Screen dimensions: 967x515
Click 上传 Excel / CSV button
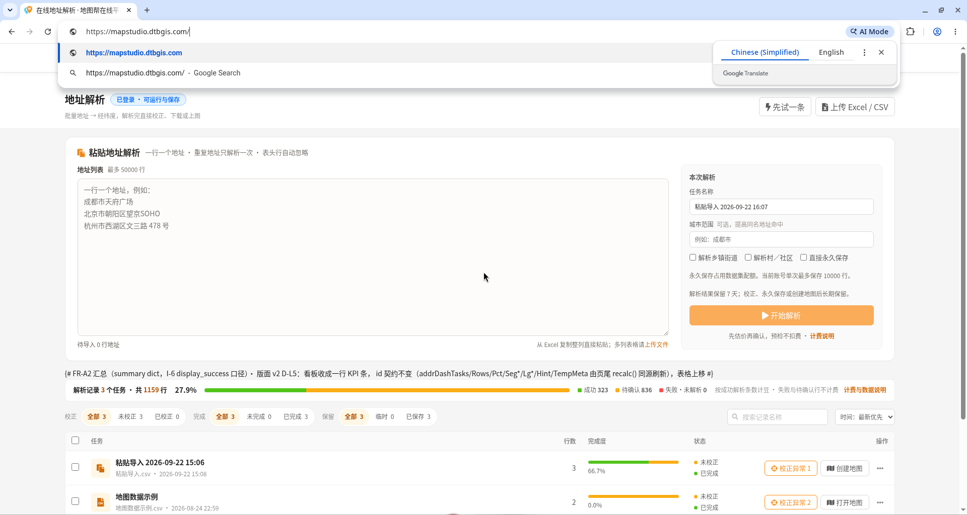click(855, 107)
